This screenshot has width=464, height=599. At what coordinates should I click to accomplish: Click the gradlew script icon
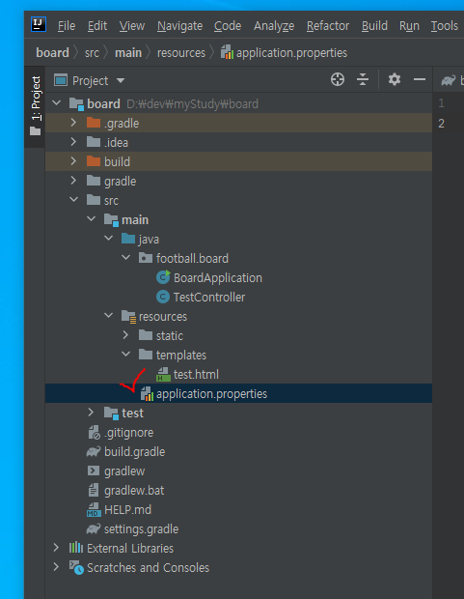click(x=94, y=471)
